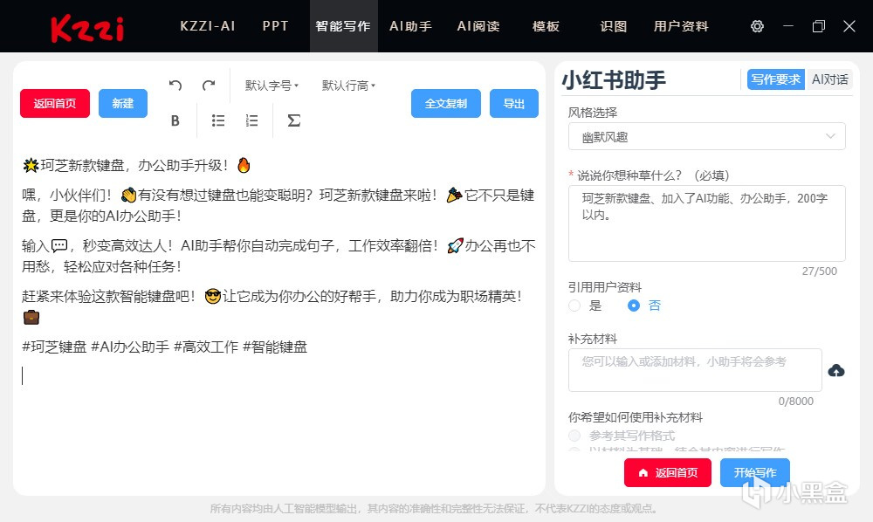Open the sigma formula tool

pos(293,120)
